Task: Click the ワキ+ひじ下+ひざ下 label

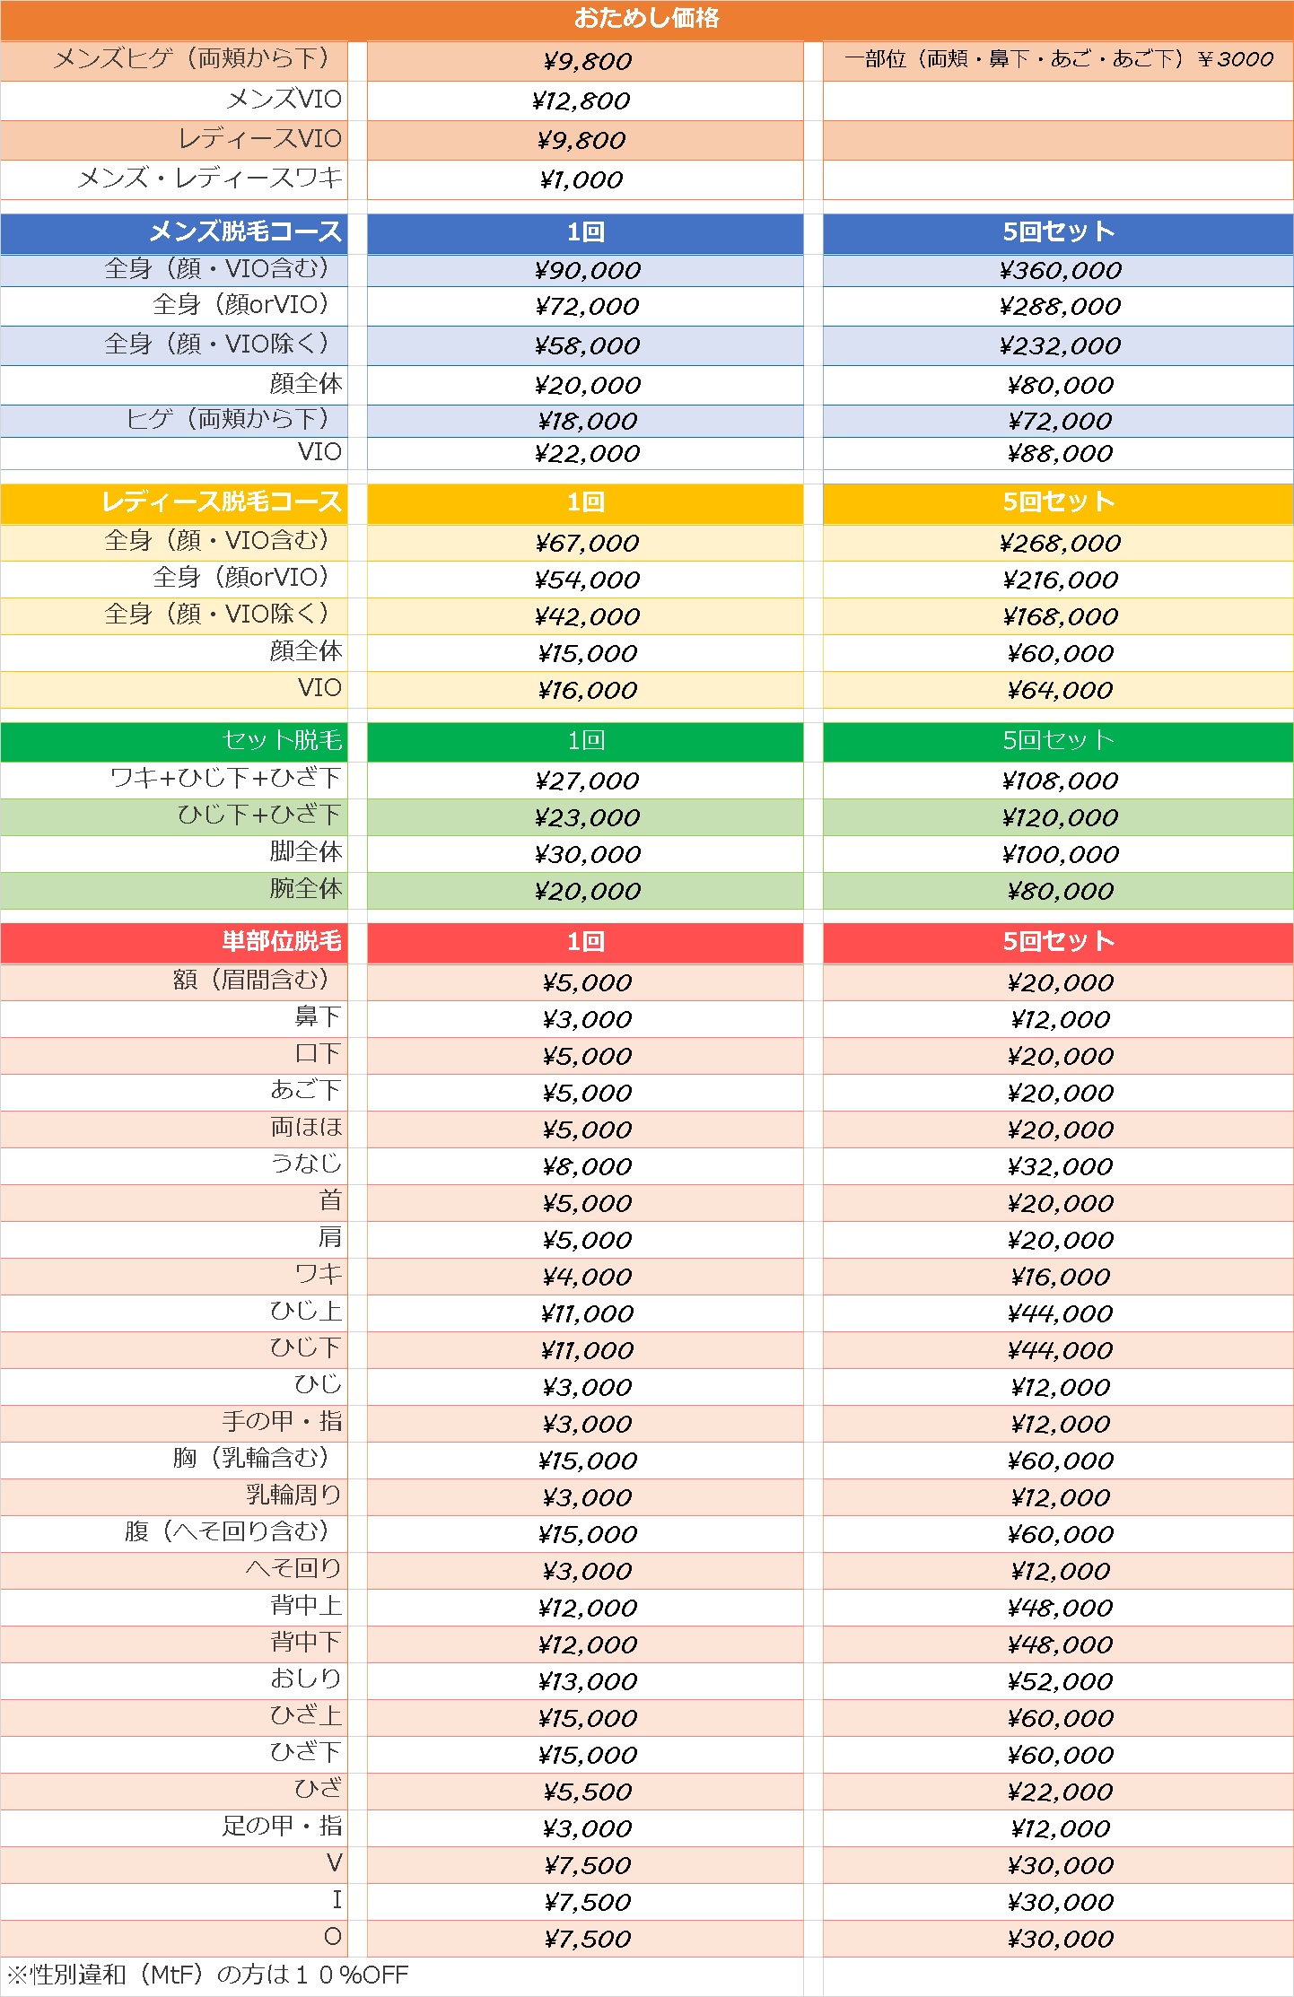Action: [x=226, y=778]
